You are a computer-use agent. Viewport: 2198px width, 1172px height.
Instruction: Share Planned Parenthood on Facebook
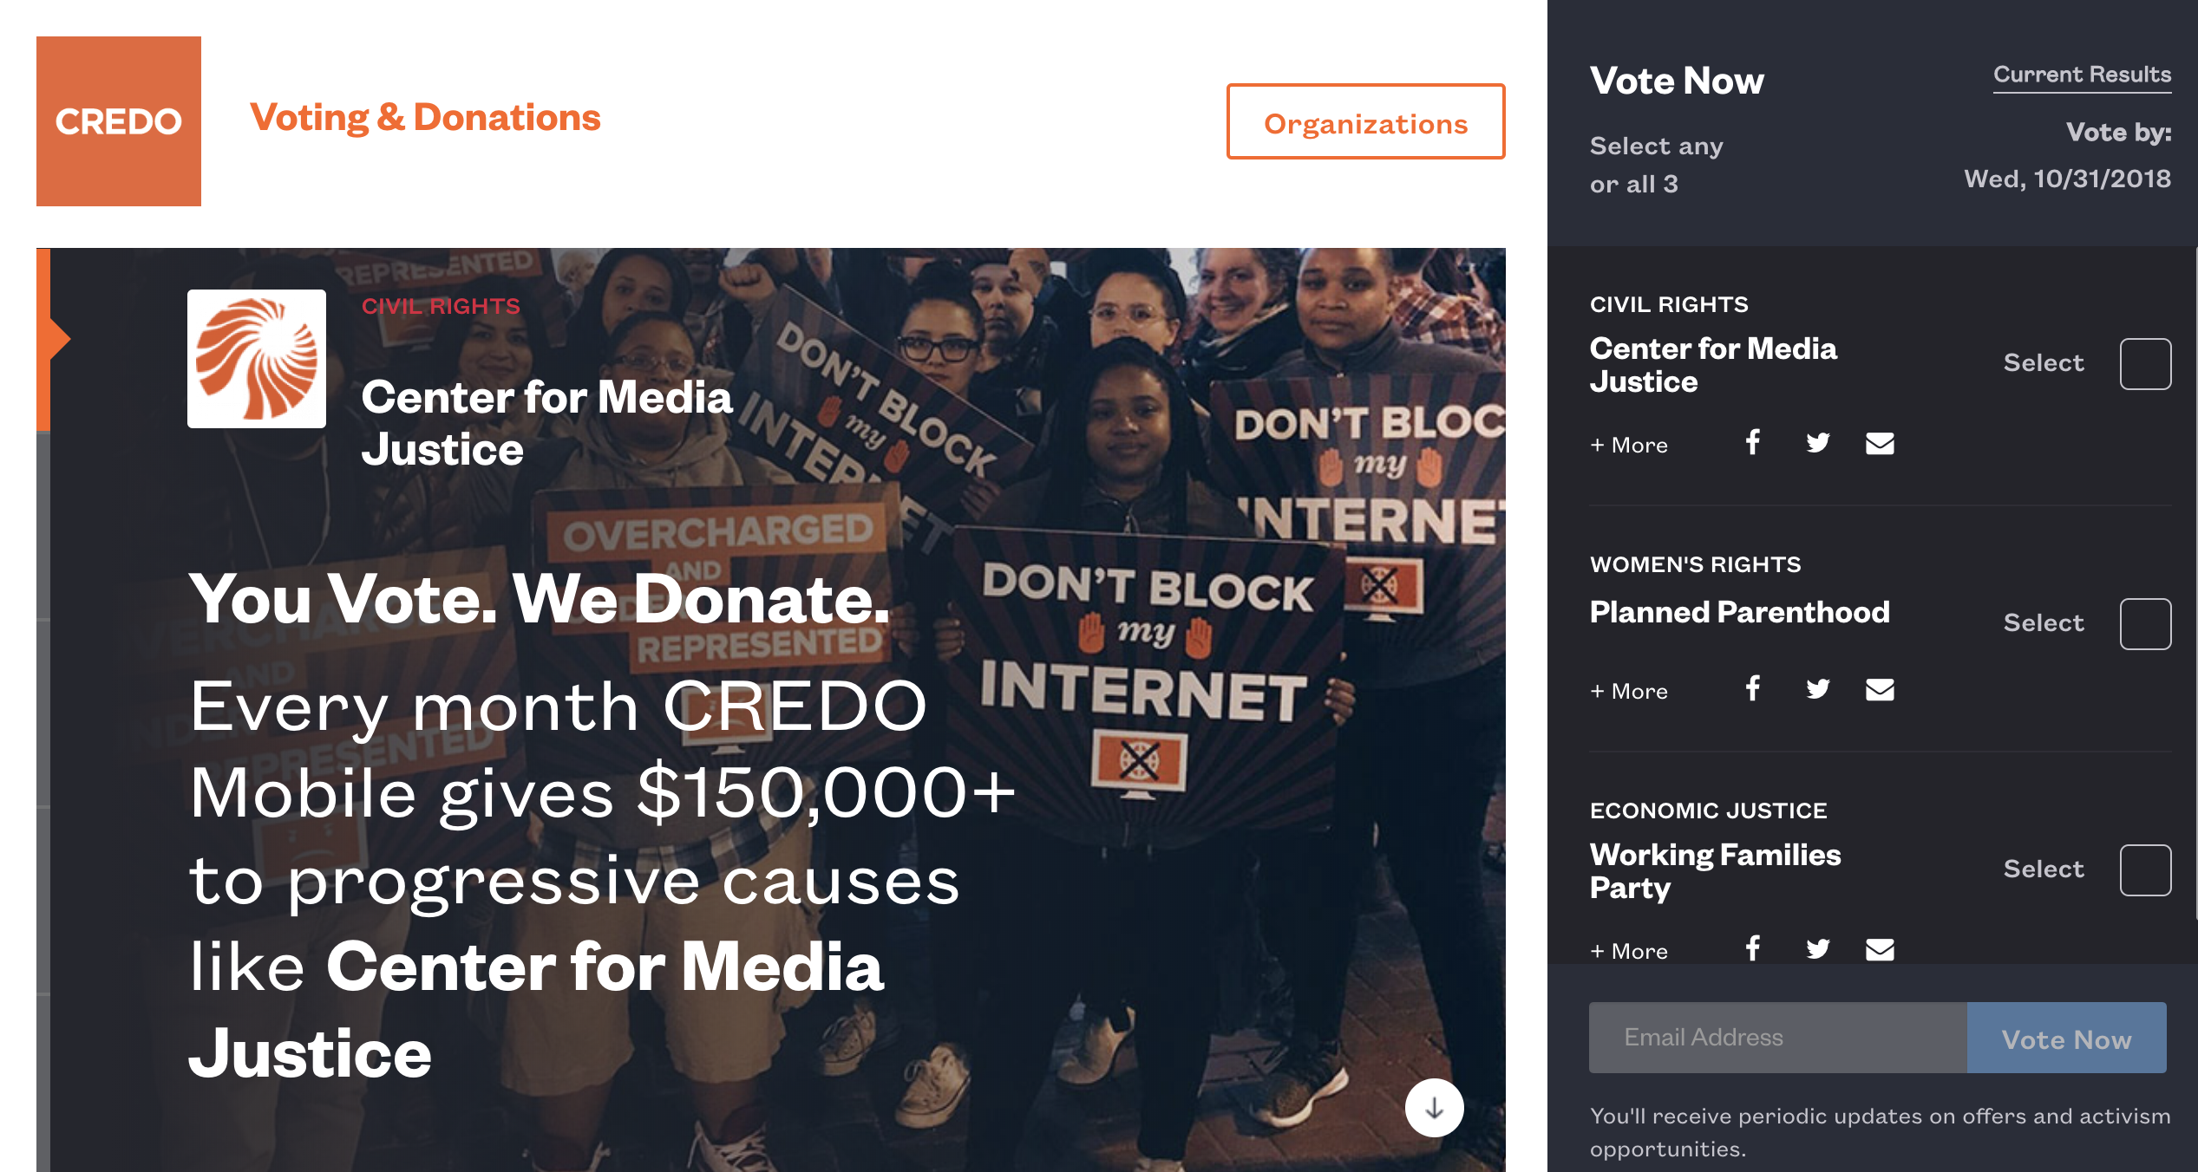(1753, 689)
